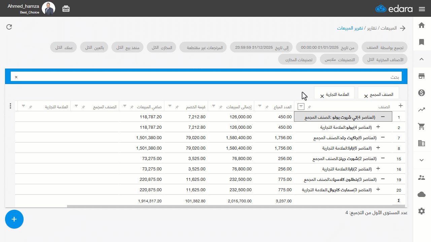The width and height of the screenshot is (431, 242).
Task: Open the store sidebar icon
Action: [x=422, y=76]
